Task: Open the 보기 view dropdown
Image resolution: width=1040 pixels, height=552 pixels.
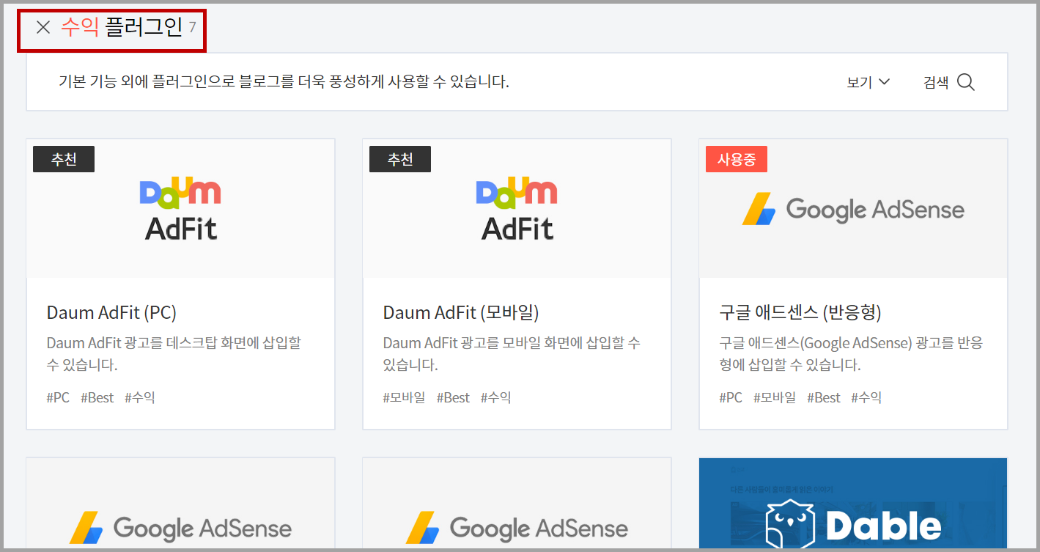Action: 868,82
